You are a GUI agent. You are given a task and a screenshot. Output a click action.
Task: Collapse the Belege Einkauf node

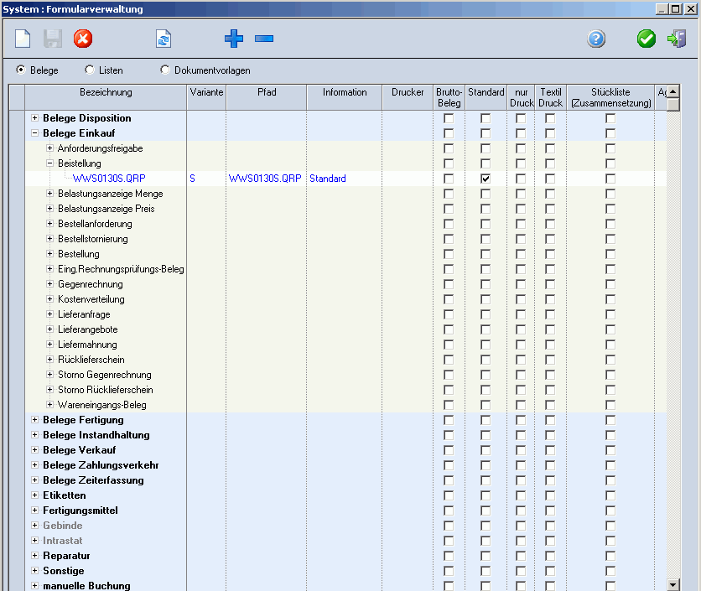(34, 133)
